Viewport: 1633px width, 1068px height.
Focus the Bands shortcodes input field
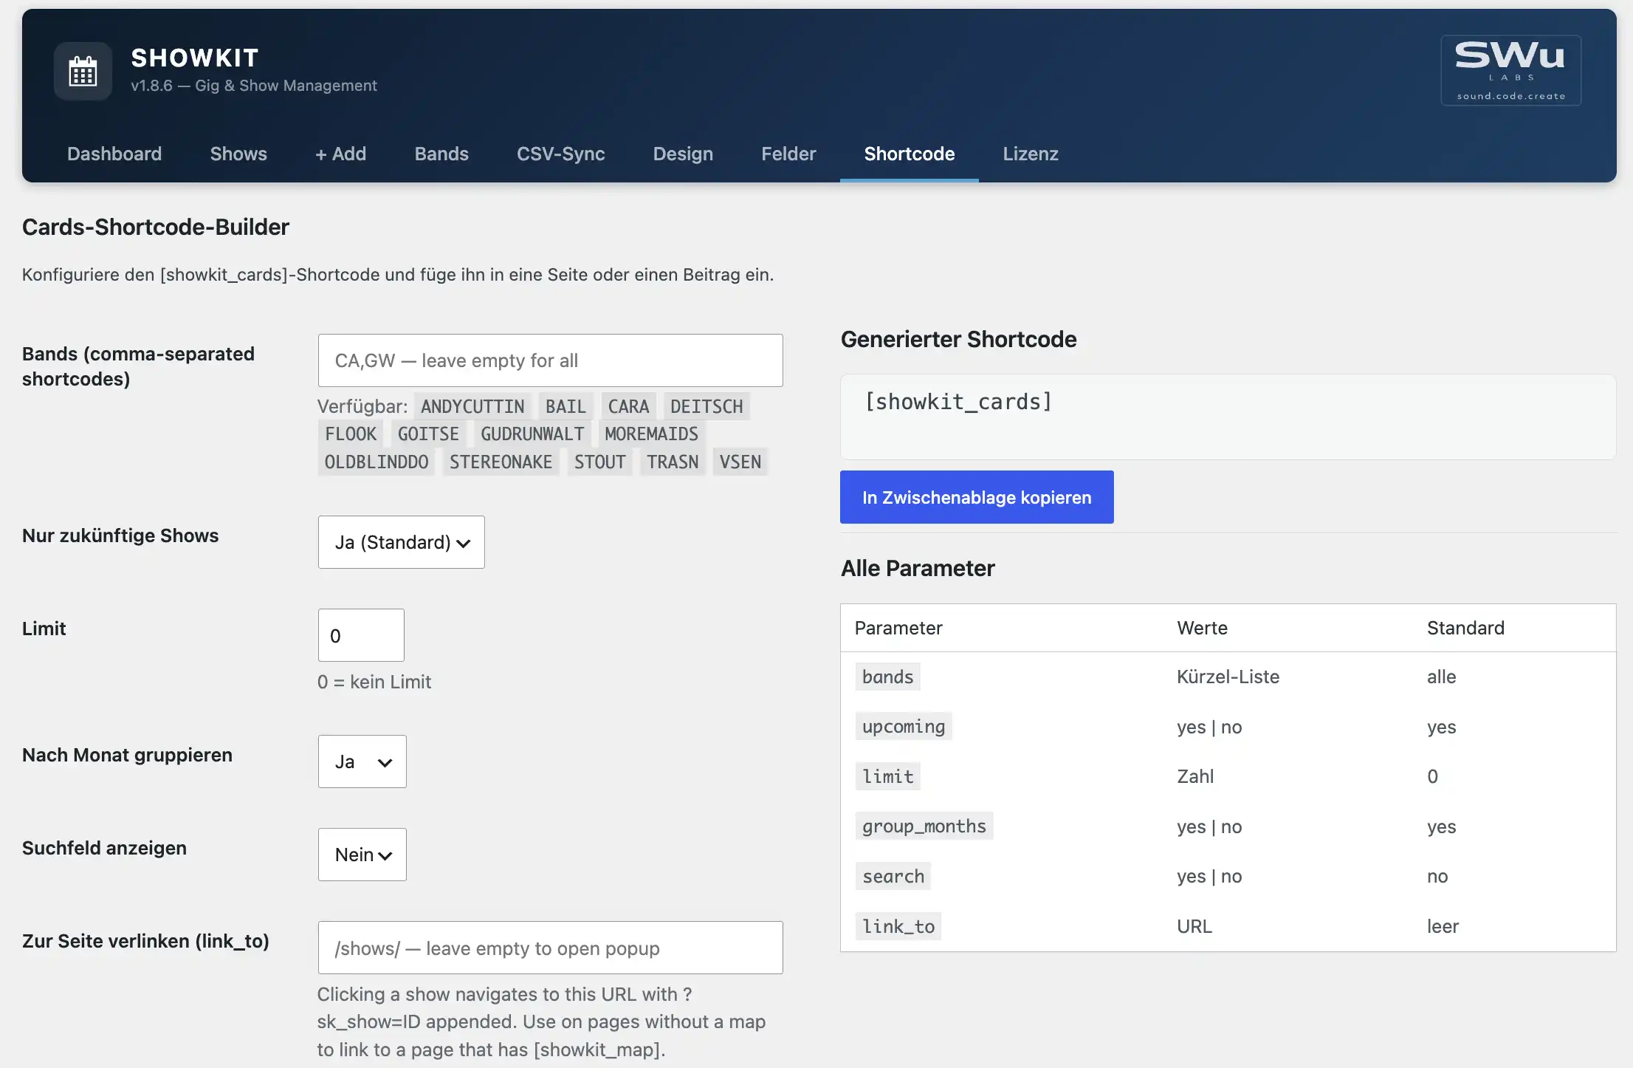pyautogui.click(x=550, y=360)
